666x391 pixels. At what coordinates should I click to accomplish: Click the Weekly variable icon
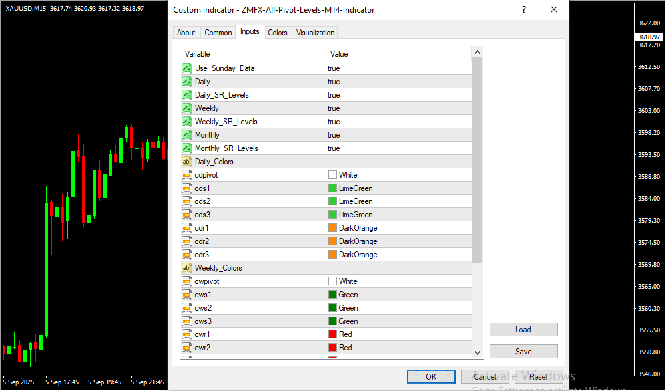tap(187, 108)
